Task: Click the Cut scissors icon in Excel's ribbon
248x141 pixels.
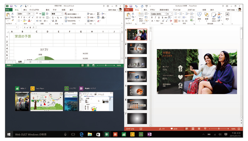Action: 13,14
